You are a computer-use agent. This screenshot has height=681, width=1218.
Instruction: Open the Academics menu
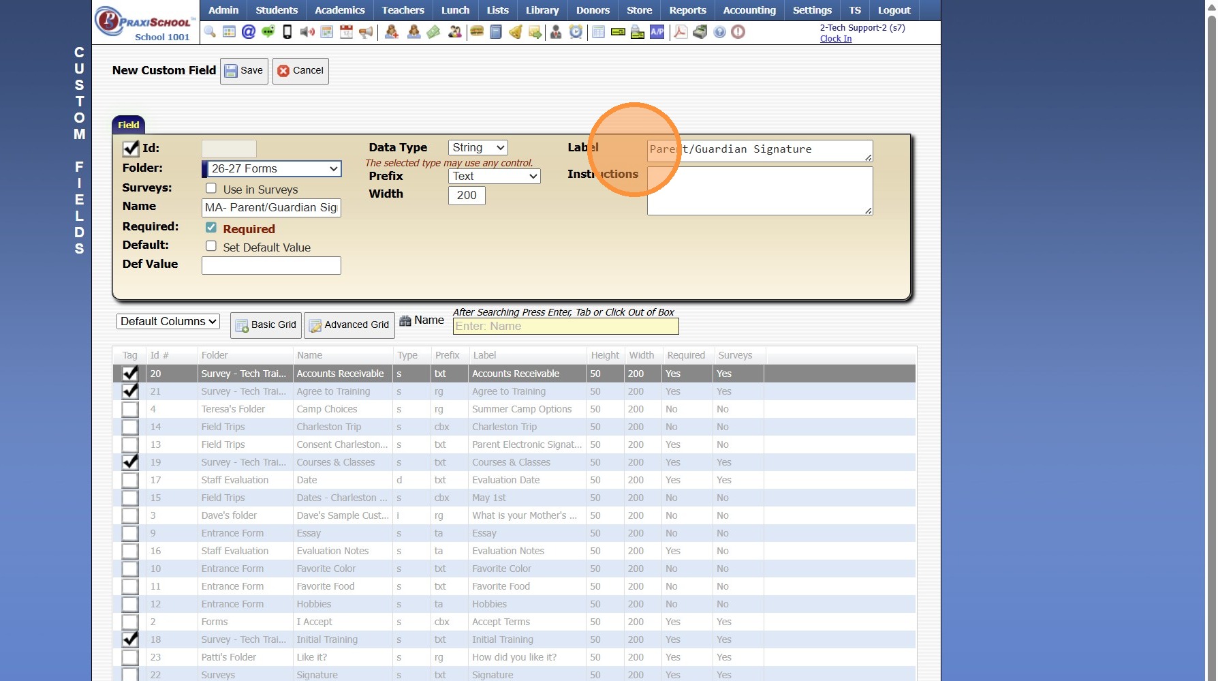tap(340, 10)
